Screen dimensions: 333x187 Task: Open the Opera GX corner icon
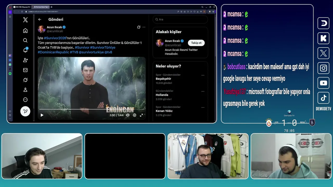click(10, 7)
